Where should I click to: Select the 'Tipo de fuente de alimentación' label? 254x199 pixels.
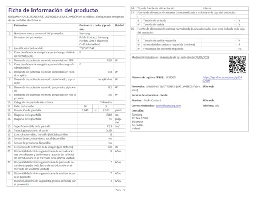tap(155, 8)
